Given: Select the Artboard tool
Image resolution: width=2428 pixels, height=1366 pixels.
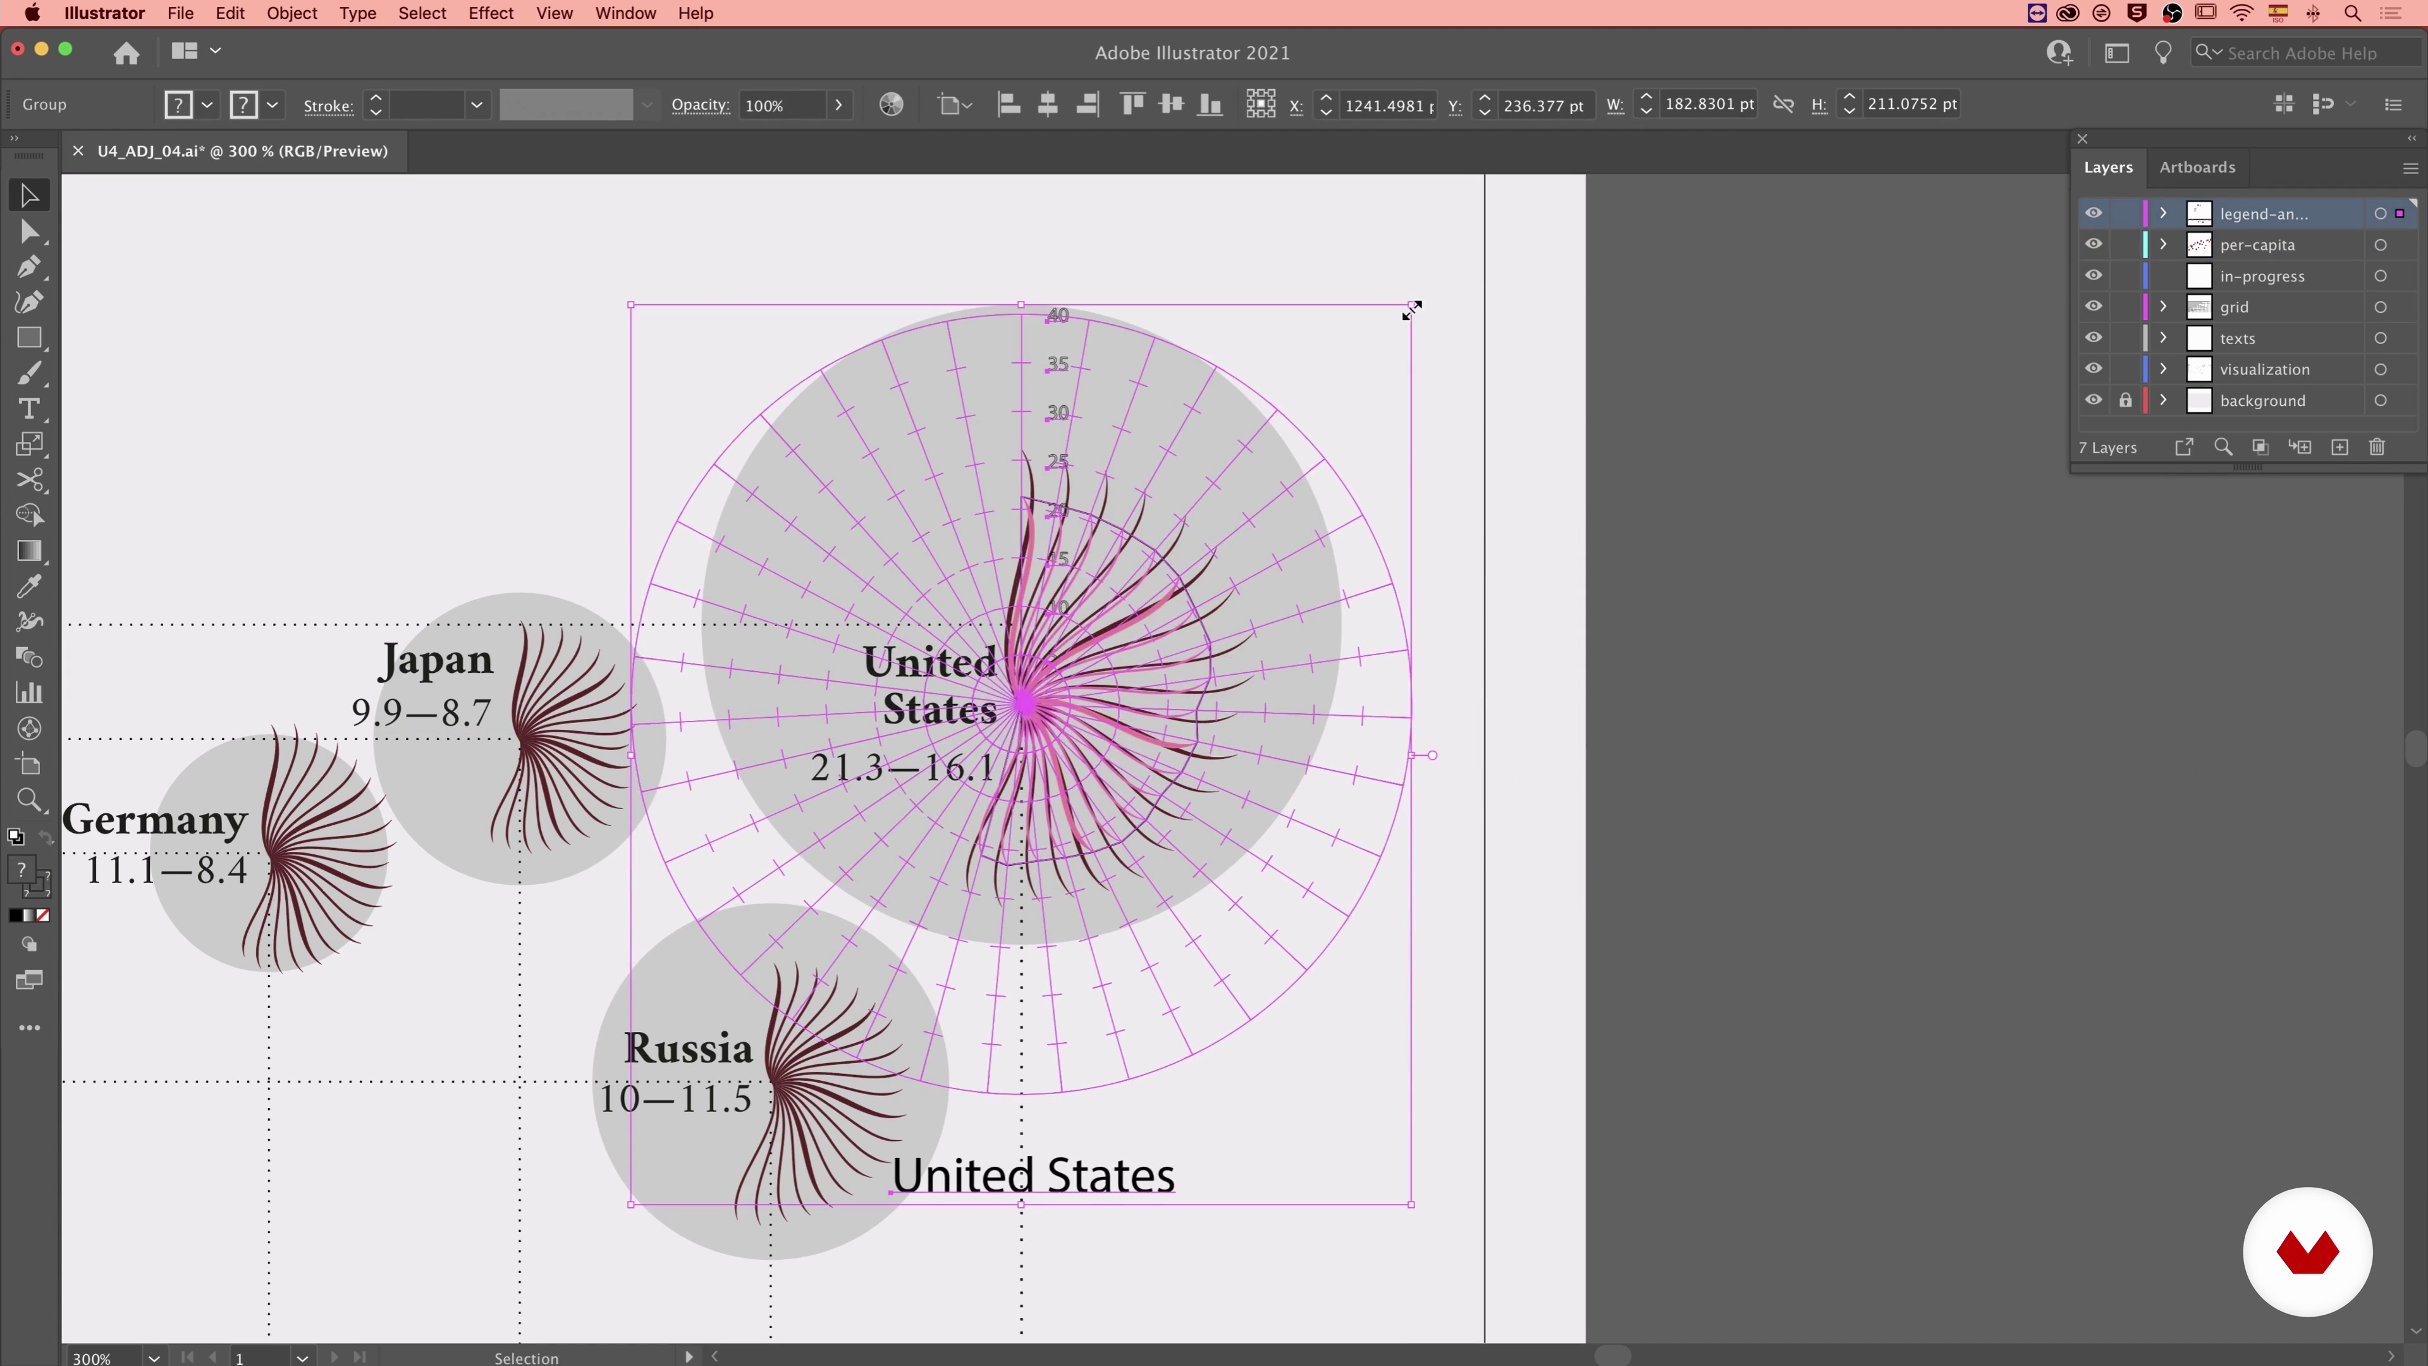Looking at the screenshot, I should click(29, 765).
